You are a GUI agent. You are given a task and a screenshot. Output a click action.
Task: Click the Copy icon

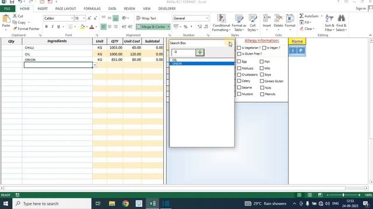(x=15, y=22)
